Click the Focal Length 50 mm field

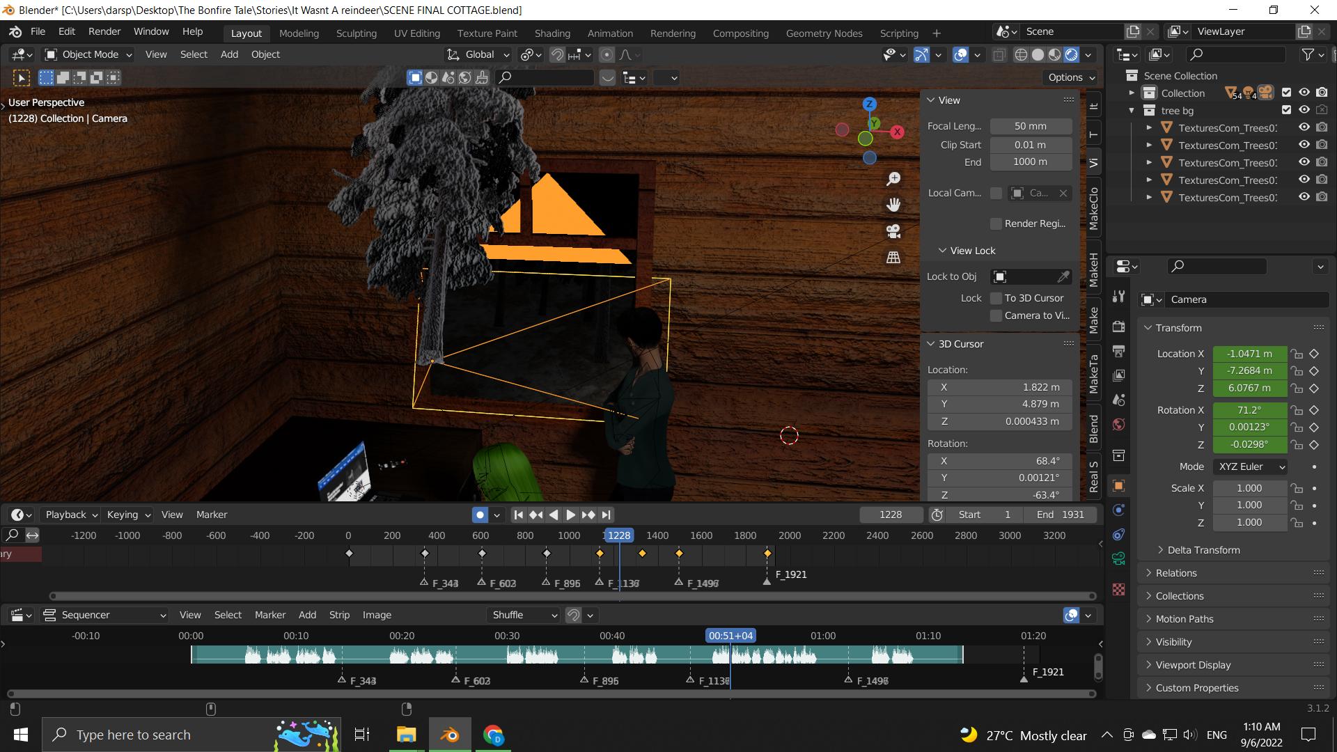1031,126
